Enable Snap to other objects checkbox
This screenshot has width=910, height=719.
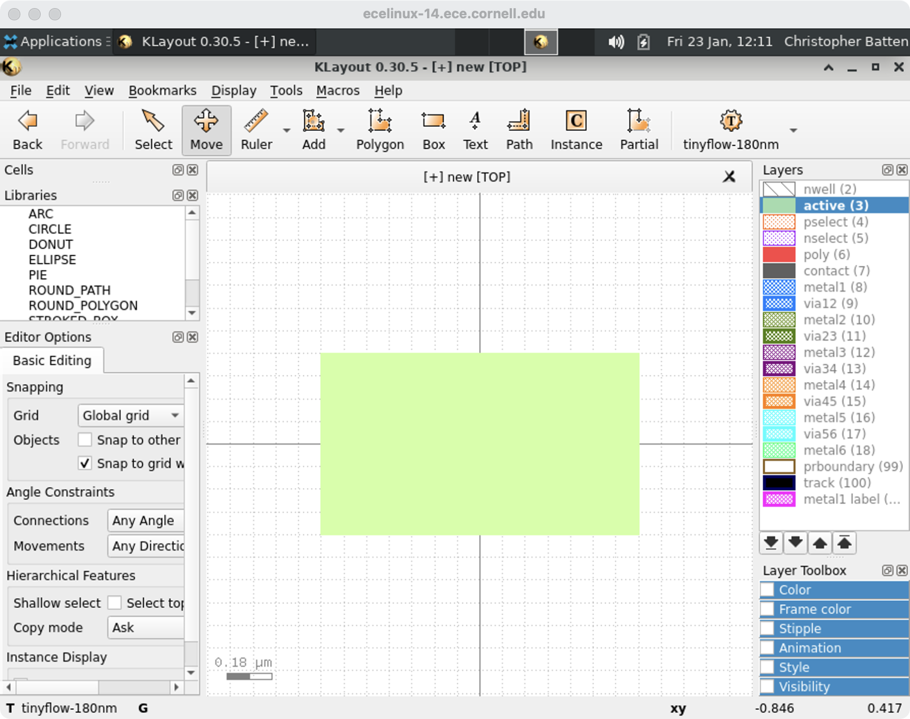click(x=85, y=440)
